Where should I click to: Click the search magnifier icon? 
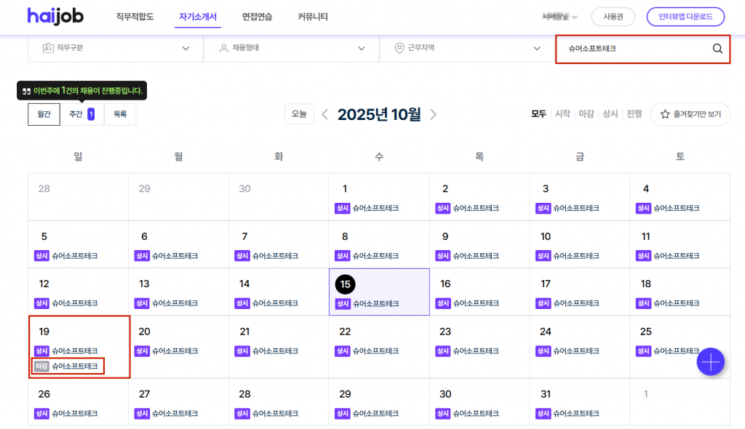point(717,49)
